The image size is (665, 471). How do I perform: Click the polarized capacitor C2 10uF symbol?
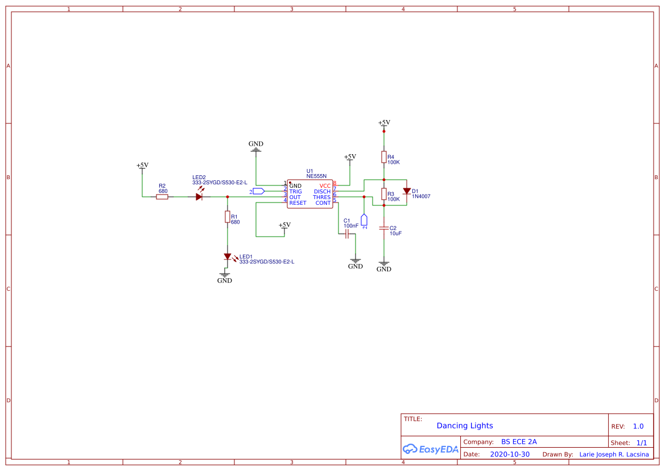tap(385, 229)
